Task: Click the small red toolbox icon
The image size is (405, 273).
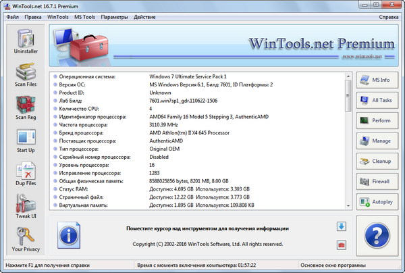Action: (341, 244)
